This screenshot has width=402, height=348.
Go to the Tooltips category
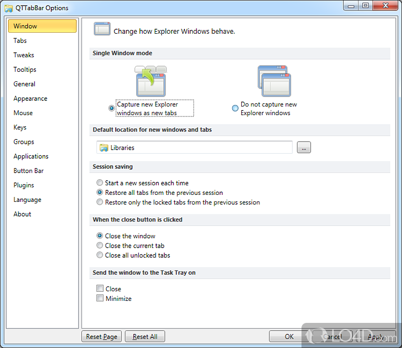(x=25, y=69)
